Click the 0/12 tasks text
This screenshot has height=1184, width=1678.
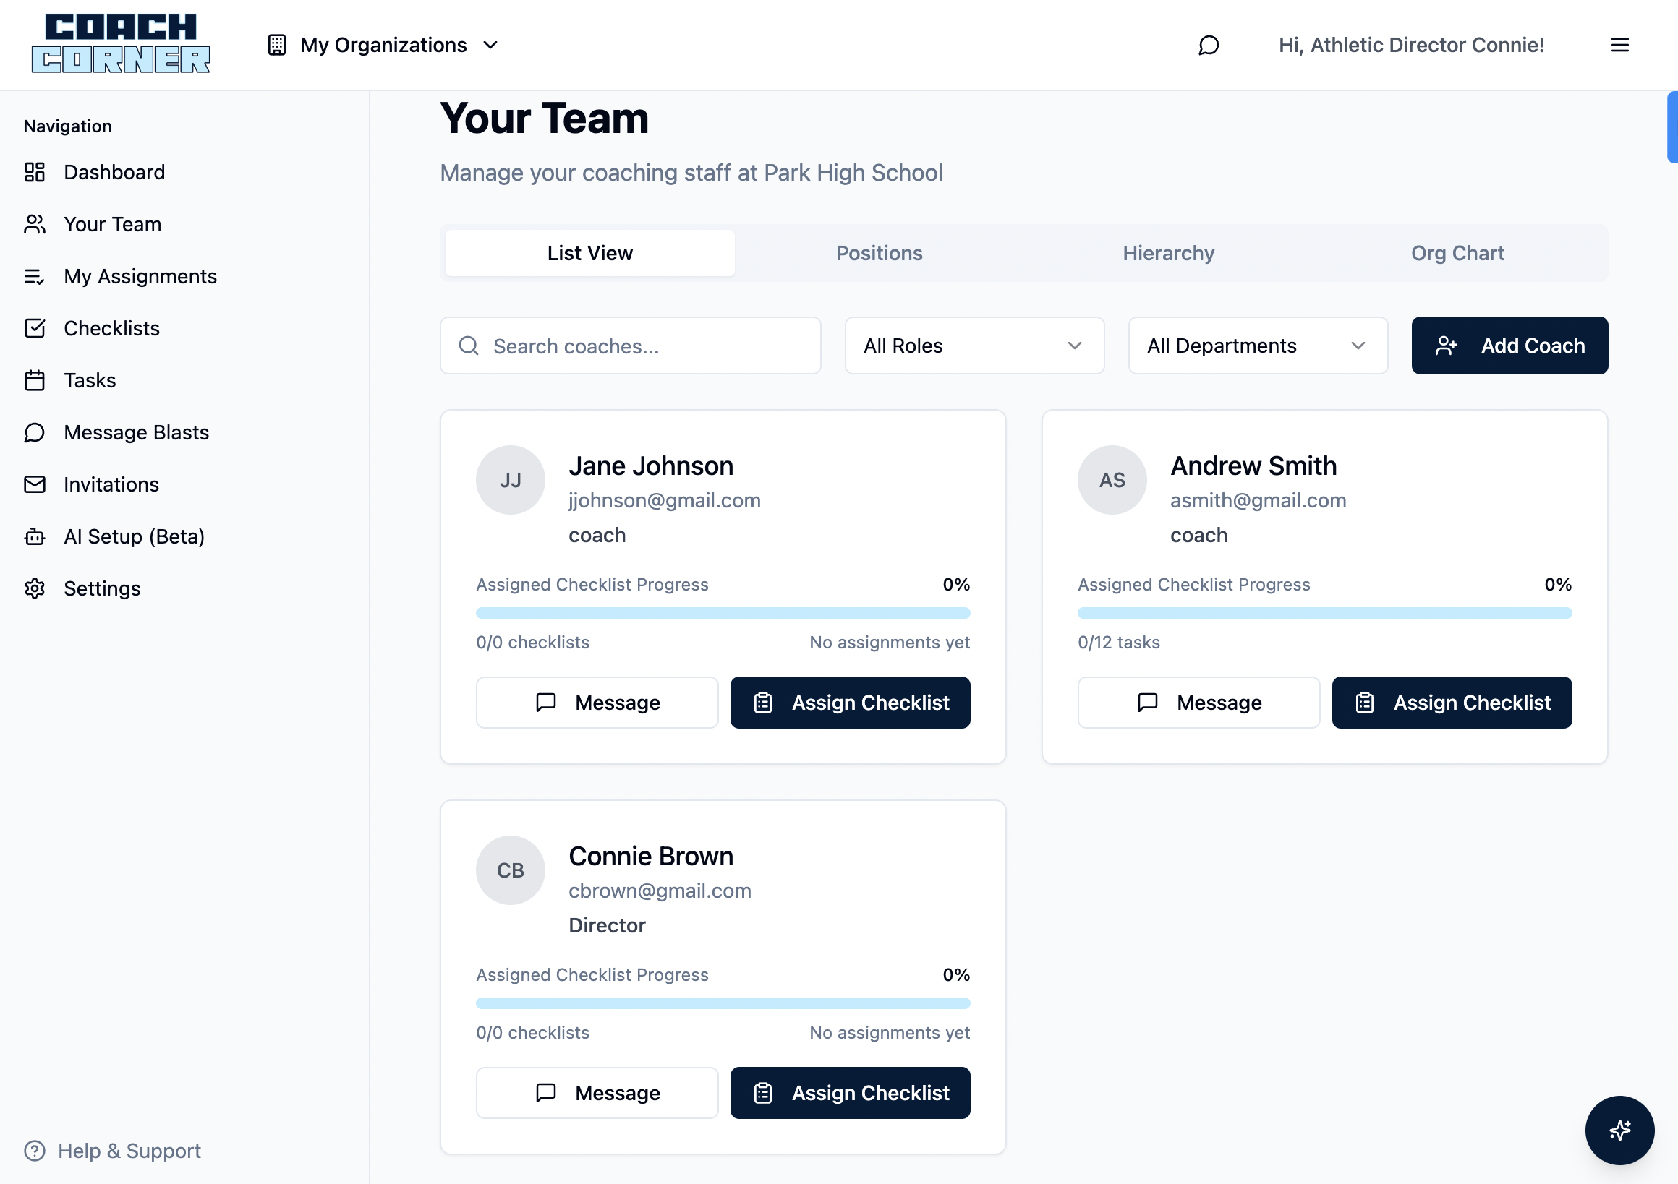(1118, 642)
